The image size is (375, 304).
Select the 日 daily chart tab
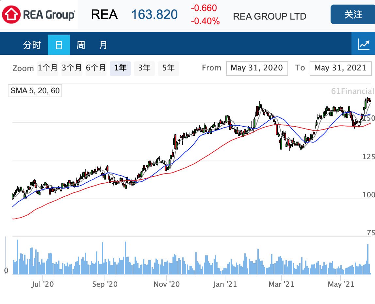(x=59, y=45)
